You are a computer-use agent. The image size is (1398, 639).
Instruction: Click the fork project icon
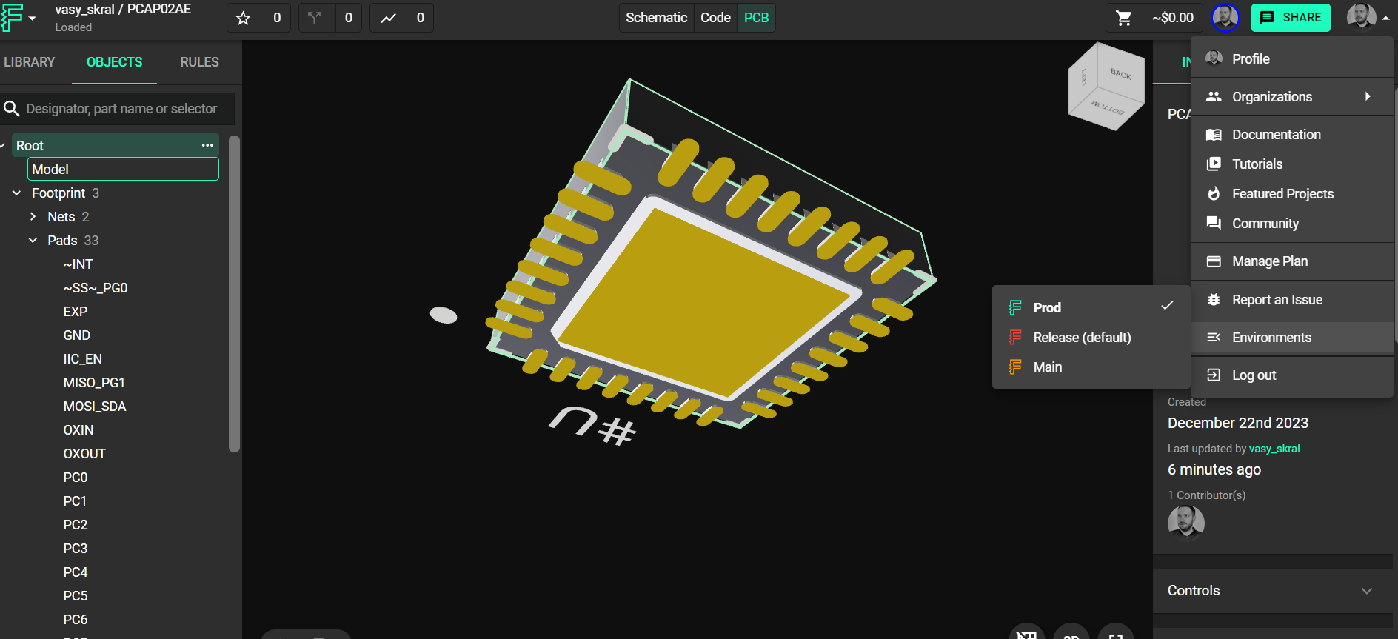(315, 18)
